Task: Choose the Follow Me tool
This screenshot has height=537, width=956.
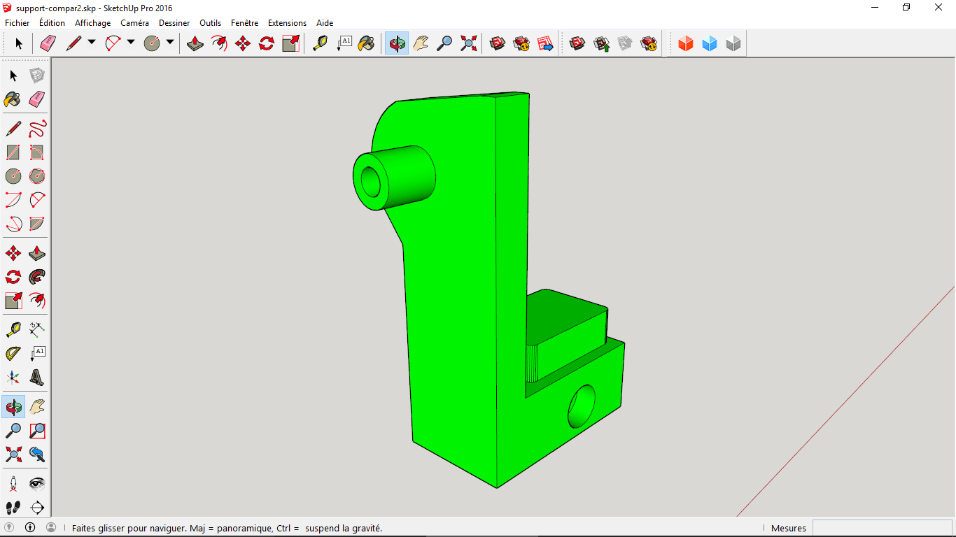Action: (37, 277)
